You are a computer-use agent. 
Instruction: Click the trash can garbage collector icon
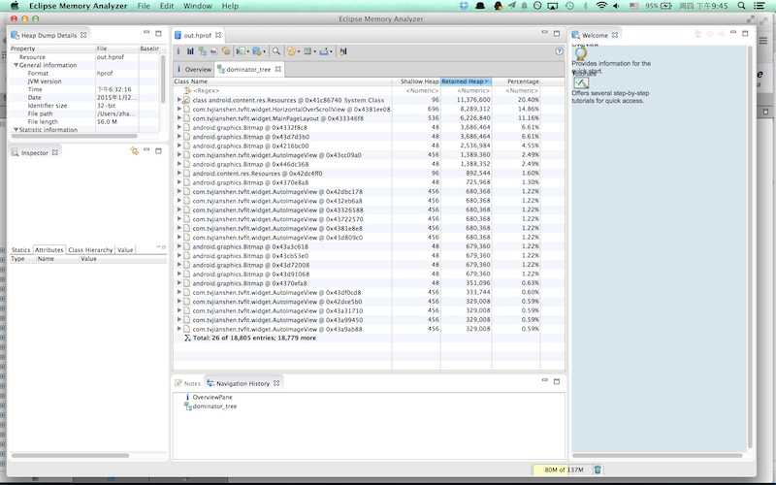(x=598, y=469)
